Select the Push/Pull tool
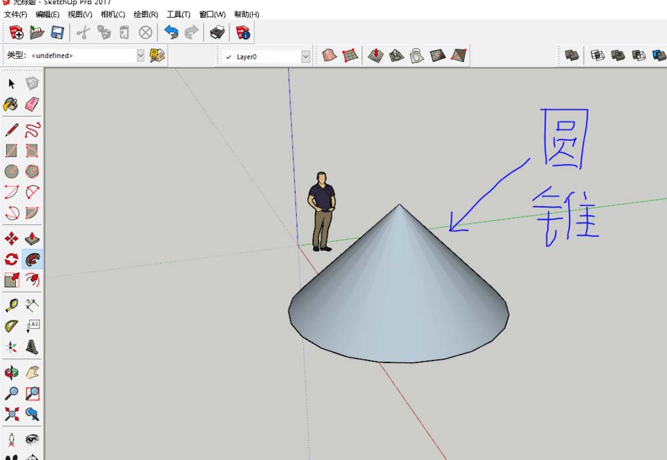 click(32, 238)
